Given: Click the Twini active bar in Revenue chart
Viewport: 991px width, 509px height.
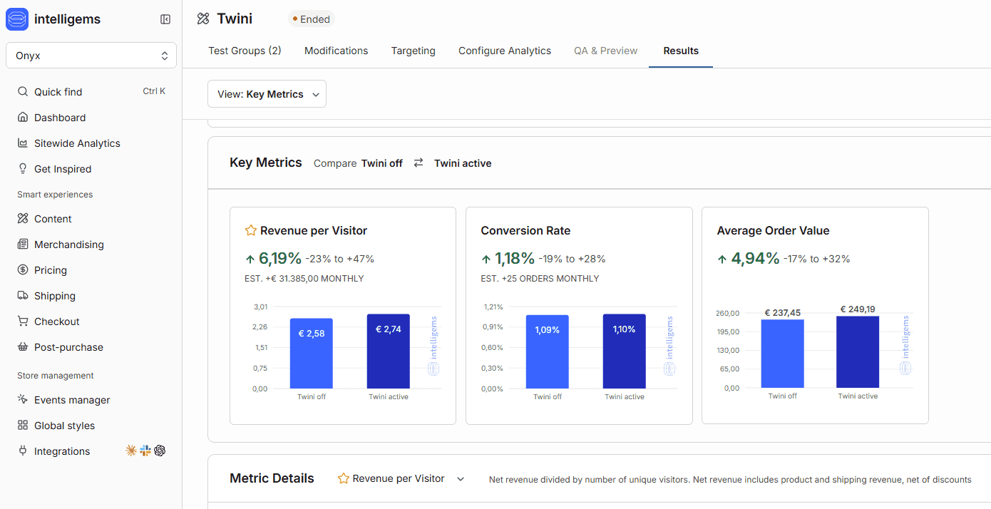Looking at the screenshot, I should coord(389,351).
